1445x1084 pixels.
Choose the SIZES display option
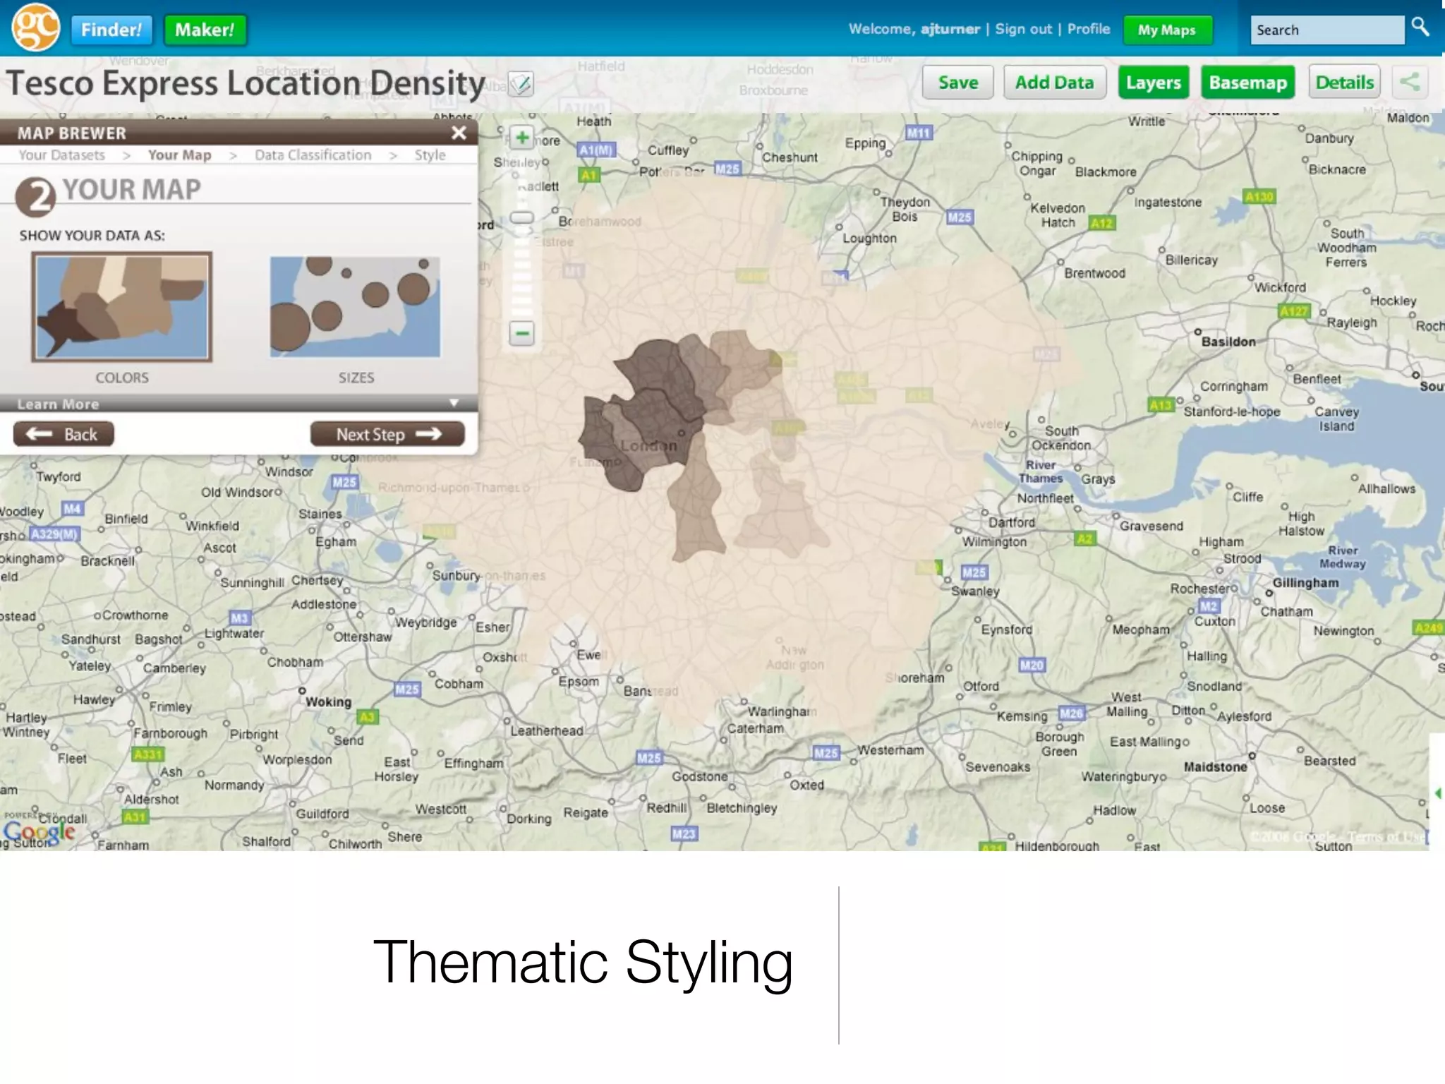[x=355, y=308]
